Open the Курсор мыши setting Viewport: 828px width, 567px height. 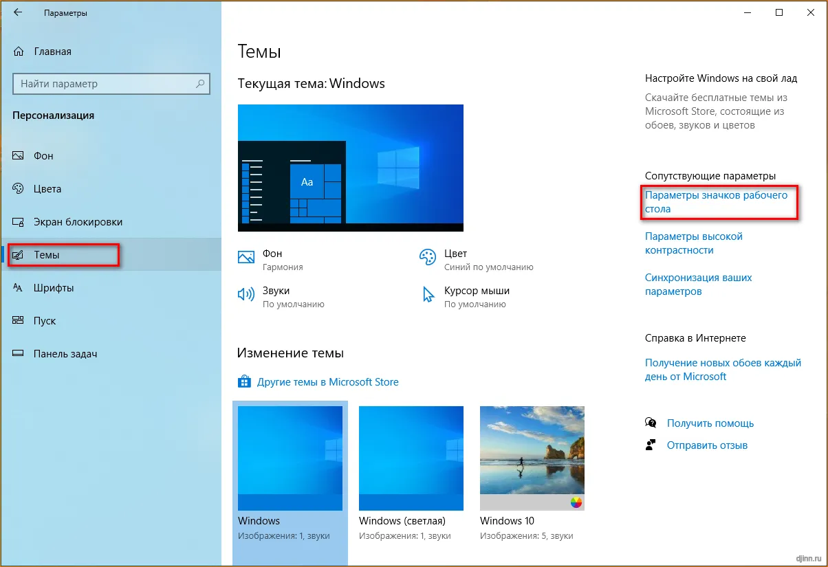pos(465,297)
